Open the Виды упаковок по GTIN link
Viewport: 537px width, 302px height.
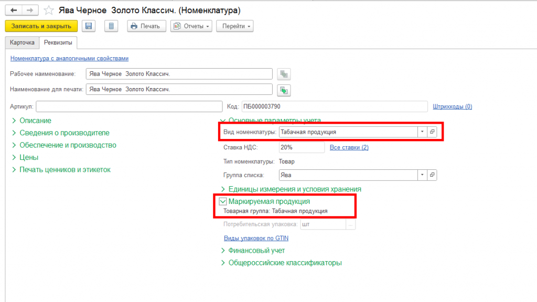[x=256, y=238]
